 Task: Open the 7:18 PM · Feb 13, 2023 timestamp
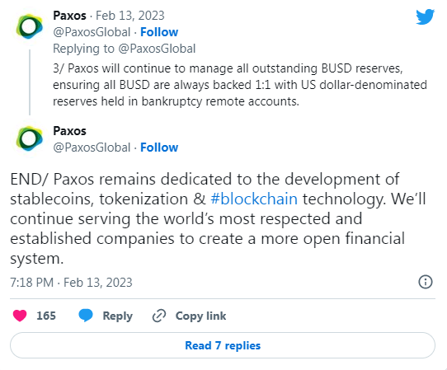71,283
